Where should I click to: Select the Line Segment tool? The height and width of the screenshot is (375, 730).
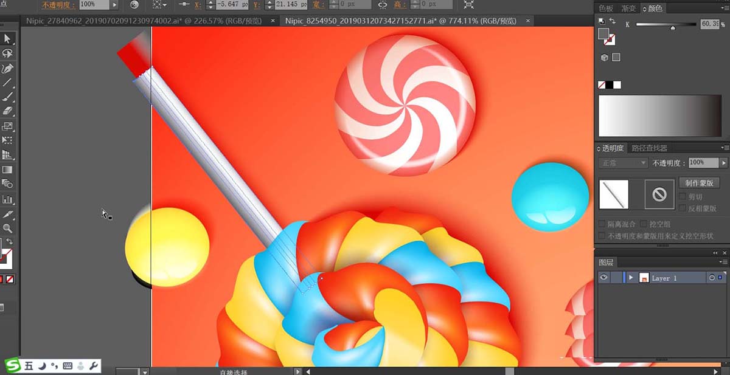pyautogui.click(x=7, y=83)
